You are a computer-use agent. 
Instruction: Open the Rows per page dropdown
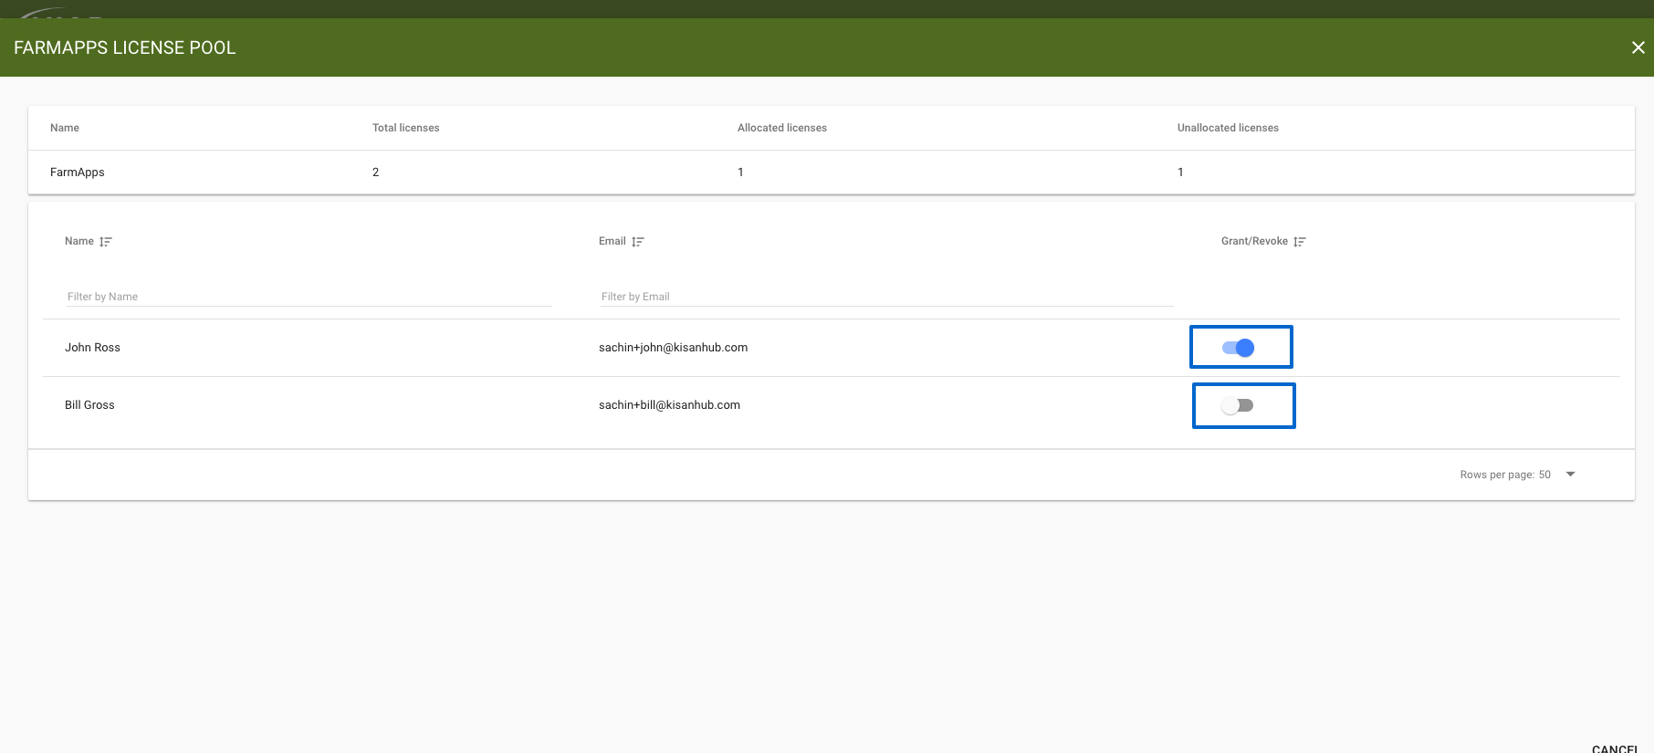pyautogui.click(x=1571, y=475)
